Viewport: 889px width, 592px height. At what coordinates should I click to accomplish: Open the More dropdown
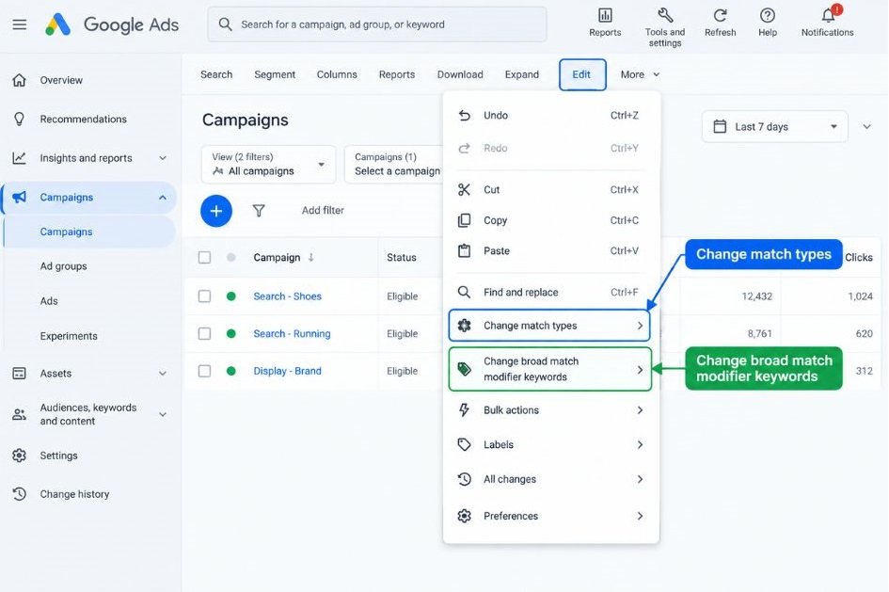click(640, 74)
